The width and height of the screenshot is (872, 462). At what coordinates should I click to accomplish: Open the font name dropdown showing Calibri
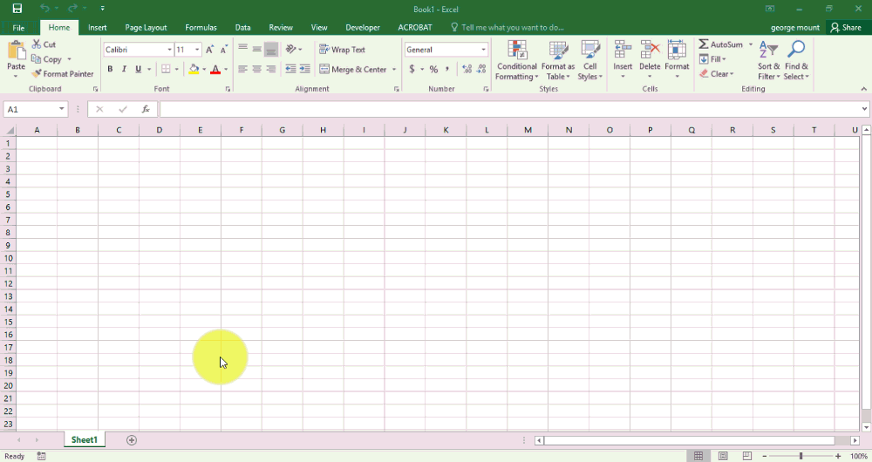tap(169, 50)
